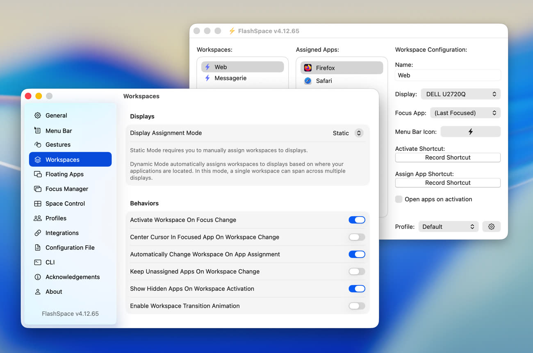533x353 pixels.
Task: Open Integrations link icon in sidebar
Action: coord(38,233)
